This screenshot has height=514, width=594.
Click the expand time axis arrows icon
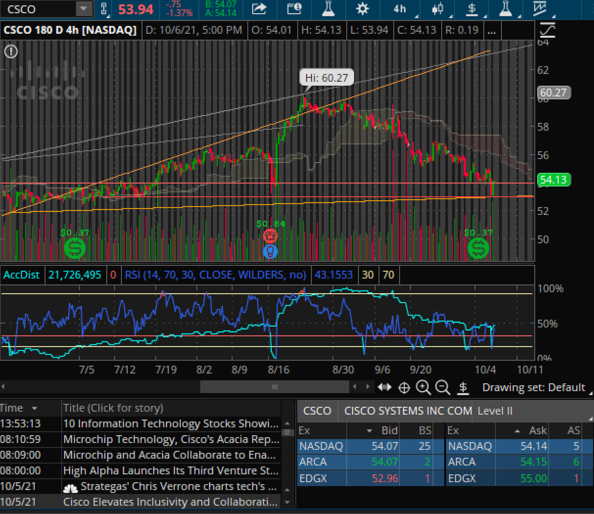tap(385, 387)
